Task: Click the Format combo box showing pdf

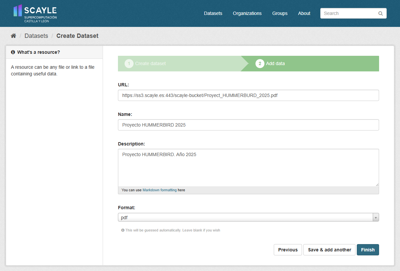Action: [249, 218]
